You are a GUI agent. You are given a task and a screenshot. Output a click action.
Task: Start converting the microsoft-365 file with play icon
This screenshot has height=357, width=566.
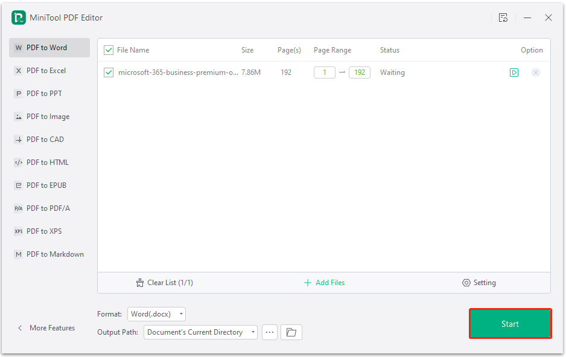point(514,72)
